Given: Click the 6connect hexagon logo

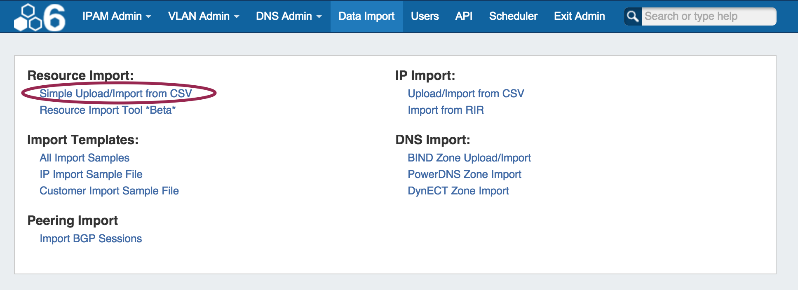Looking at the screenshot, I should (40, 17).
